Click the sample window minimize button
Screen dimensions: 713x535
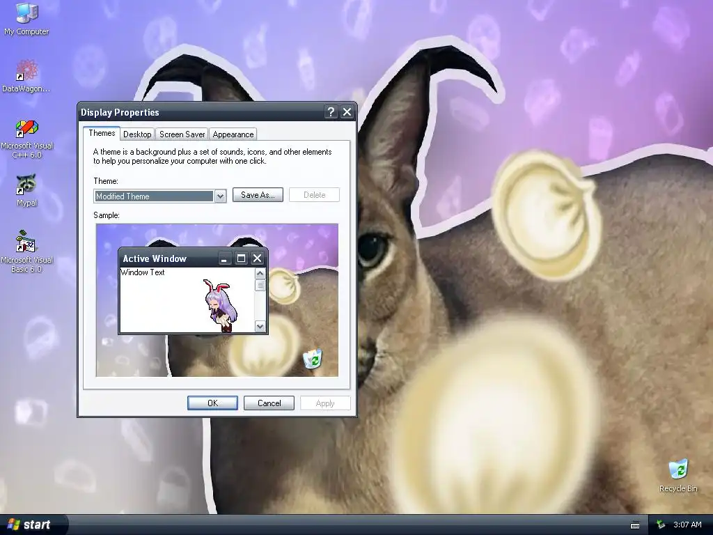pyautogui.click(x=224, y=258)
